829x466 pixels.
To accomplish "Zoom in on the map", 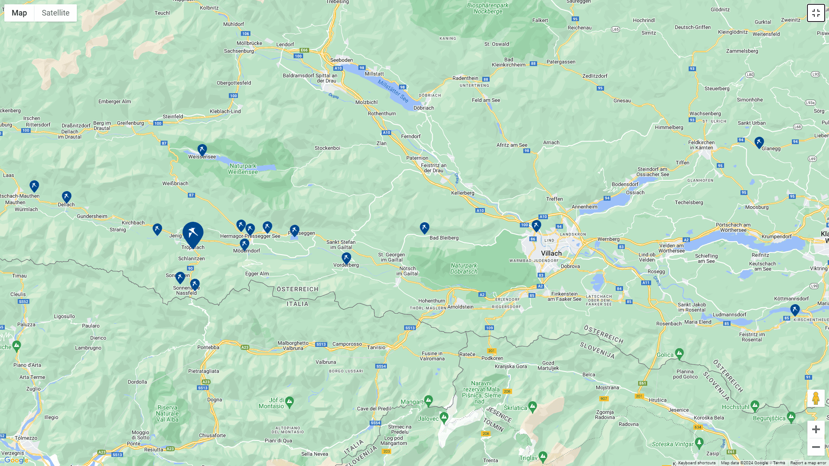I will (816, 429).
